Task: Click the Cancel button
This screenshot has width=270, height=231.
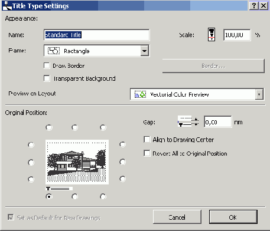Action: [x=177, y=217]
